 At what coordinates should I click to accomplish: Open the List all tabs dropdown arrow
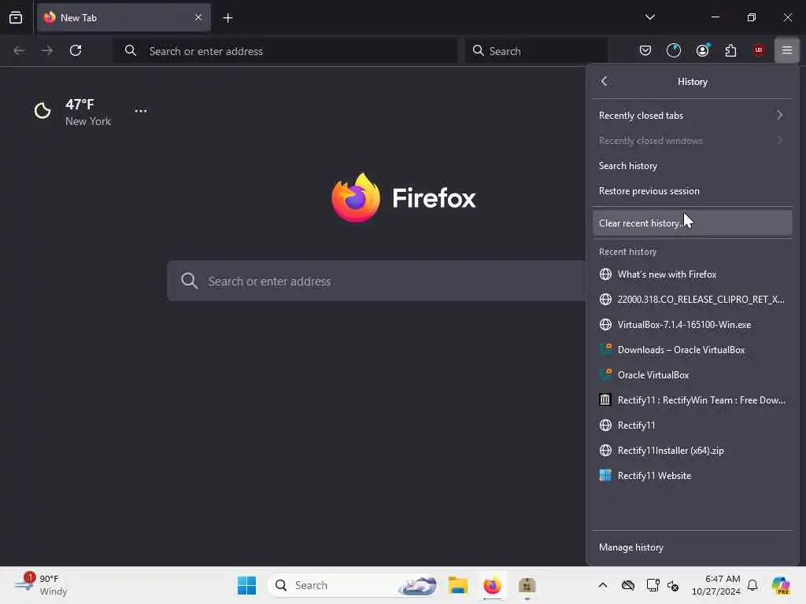(x=649, y=17)
